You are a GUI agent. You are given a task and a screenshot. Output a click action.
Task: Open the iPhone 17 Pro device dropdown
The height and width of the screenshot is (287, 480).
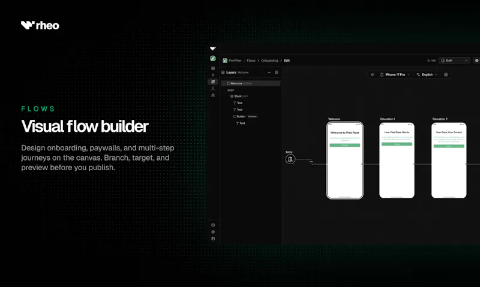[395, 74]
